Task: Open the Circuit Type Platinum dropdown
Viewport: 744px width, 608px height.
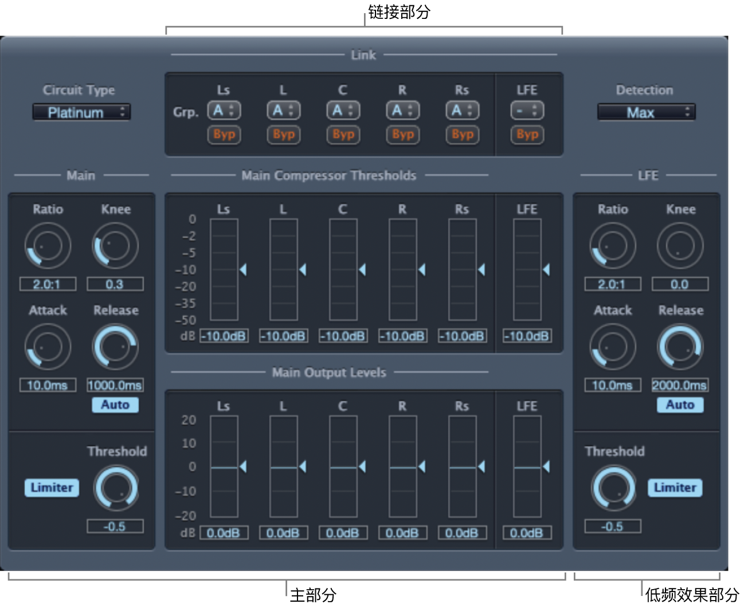Action: click(81, 112)
